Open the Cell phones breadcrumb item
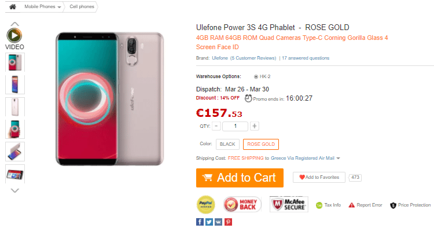The width and height of the screenshot is (434, 243). click(x=82, y=6)
